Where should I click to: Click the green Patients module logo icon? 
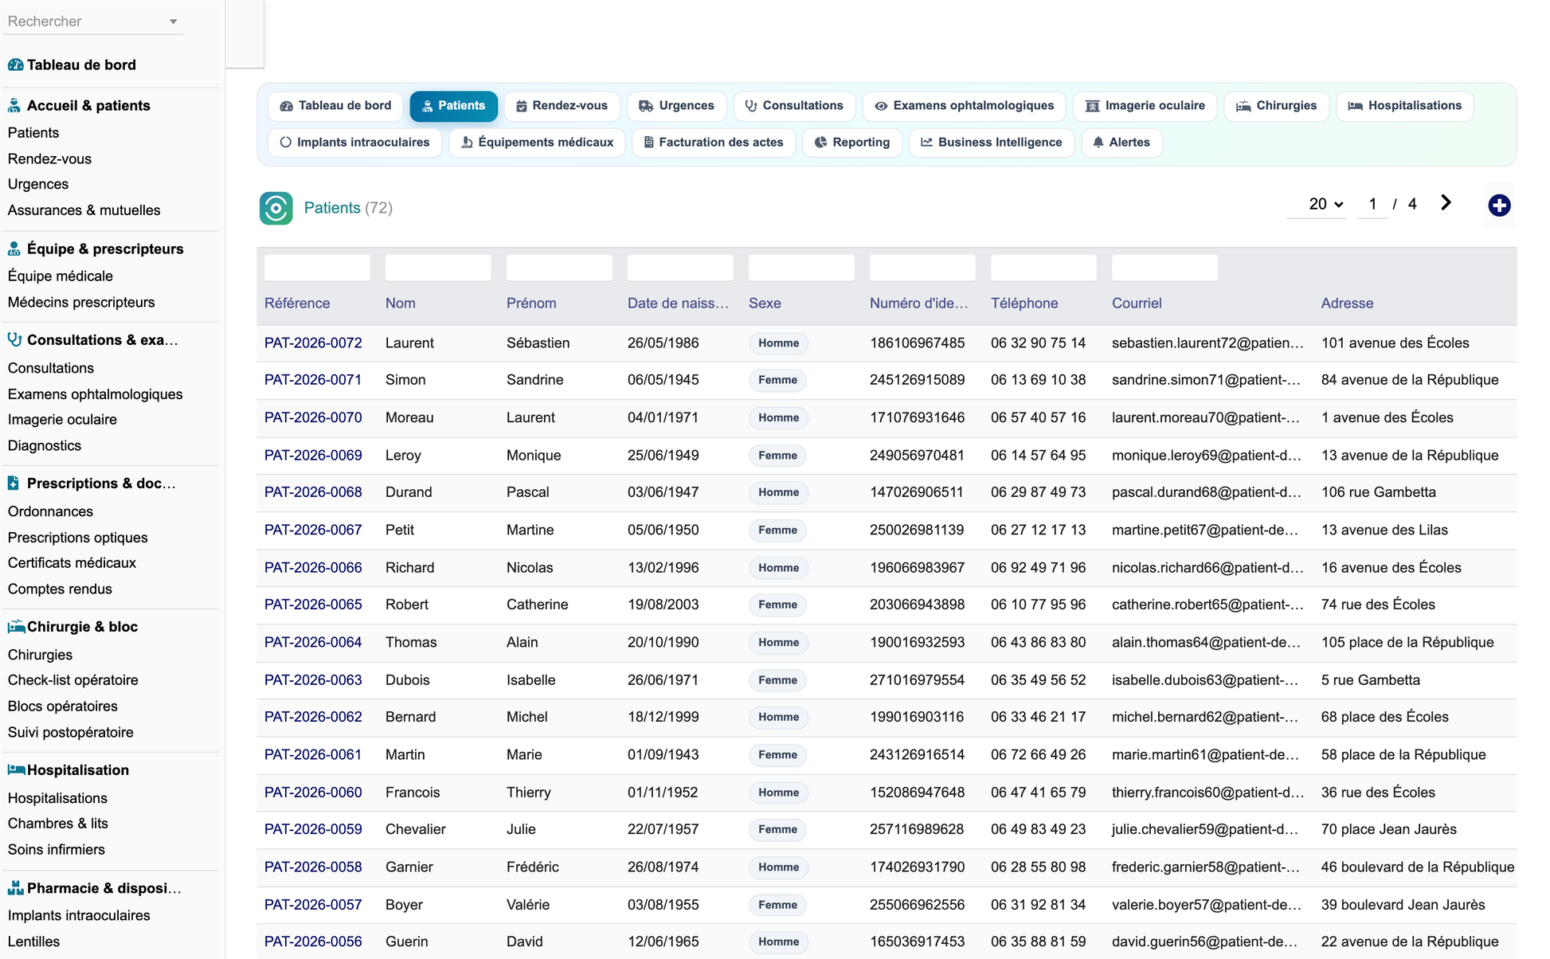point(276,208)
